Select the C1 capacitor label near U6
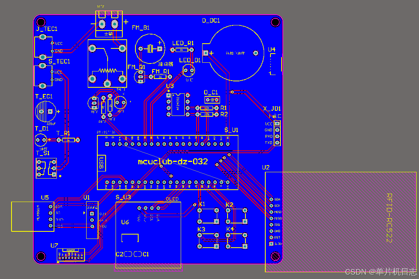Viewport: 419px width, 279px height. tap(146, 254)
